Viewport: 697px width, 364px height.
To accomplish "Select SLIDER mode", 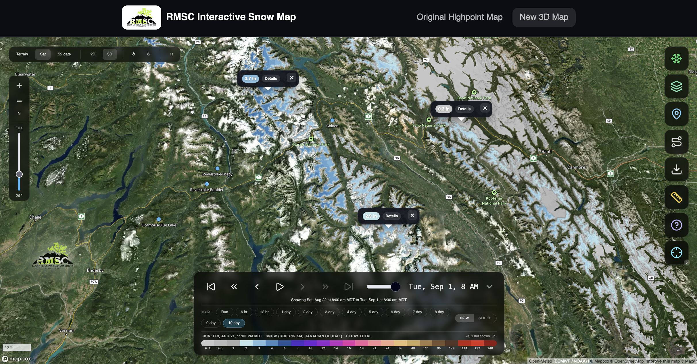I will [x=485, y=318].
